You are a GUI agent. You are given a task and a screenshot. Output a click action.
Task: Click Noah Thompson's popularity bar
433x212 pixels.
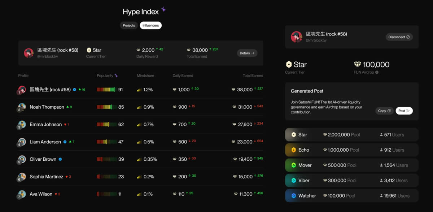click(106, 107)
